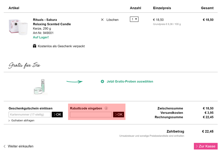Focus the Rabattcode input field
This screenshot has height=152, width=220.
point(91,115)
